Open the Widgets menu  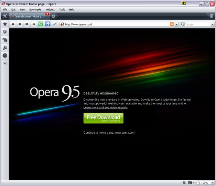[50, 10]
